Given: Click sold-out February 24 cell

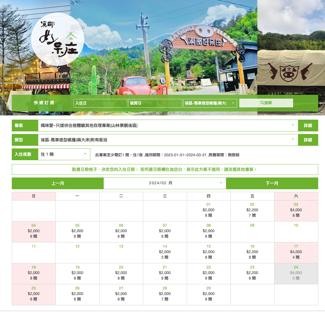Looking at the screenshot, I should (296, 273).
